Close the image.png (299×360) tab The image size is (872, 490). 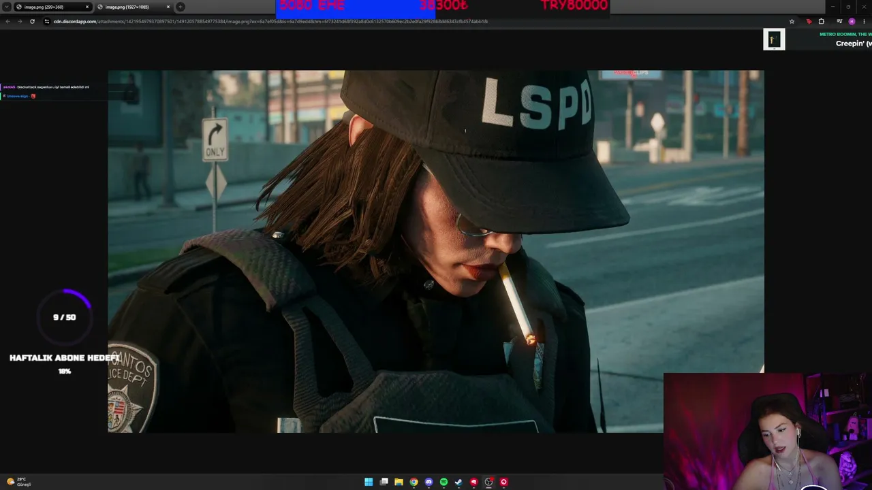(87, 7)
